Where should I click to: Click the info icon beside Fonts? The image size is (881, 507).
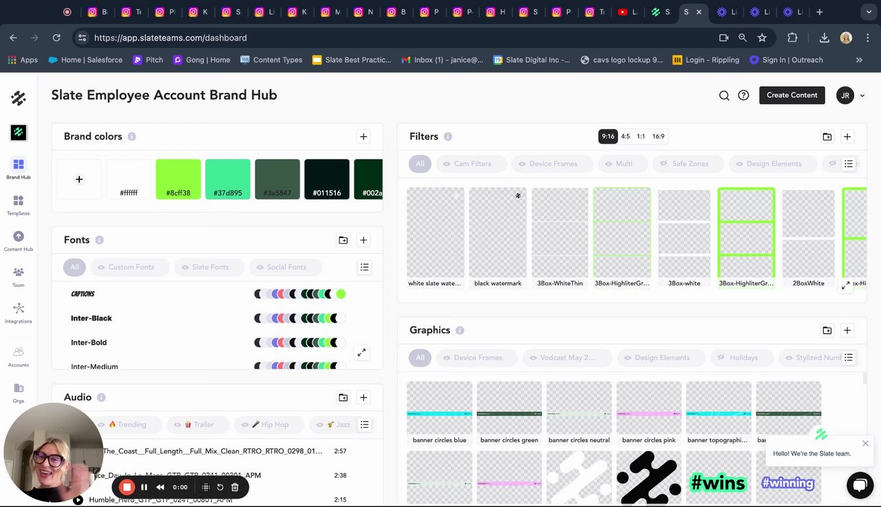[99, 240]
